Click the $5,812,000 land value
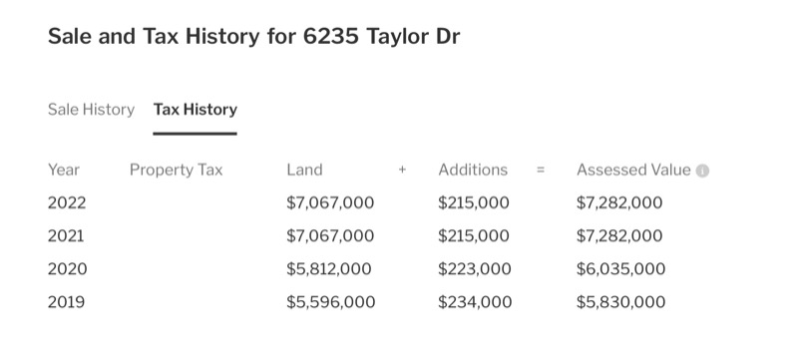The height and width of the screenshot is (361, 798). pyautogui.click(x=329, y=269)
